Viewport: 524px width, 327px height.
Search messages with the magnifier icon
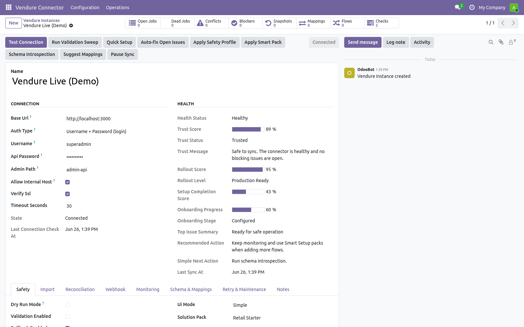pos(491,42)
